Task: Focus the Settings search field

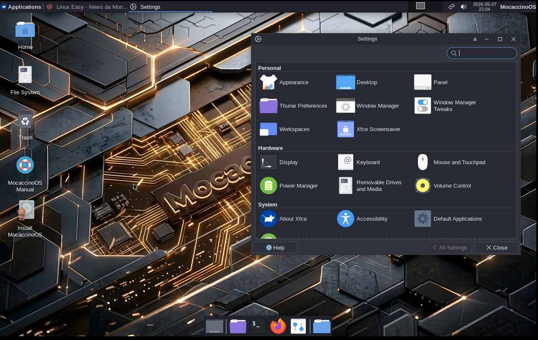Action: coord(482,53)
